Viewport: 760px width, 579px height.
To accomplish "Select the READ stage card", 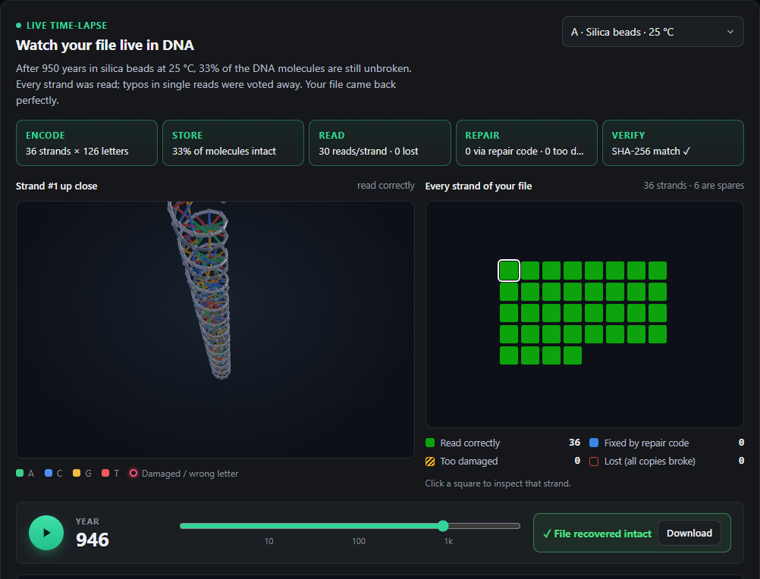I will 380,142.
